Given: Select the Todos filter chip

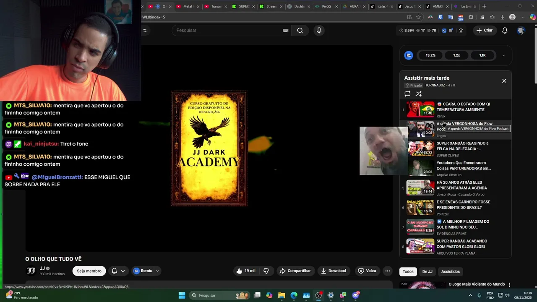Looking at the screenshot, I should pyautogui.click(x=408, y=271).
